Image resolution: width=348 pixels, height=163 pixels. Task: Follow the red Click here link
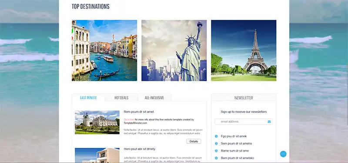click(129, 120)
